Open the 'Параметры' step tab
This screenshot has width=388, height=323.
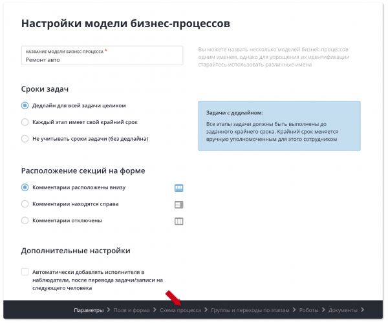[88, 311]
